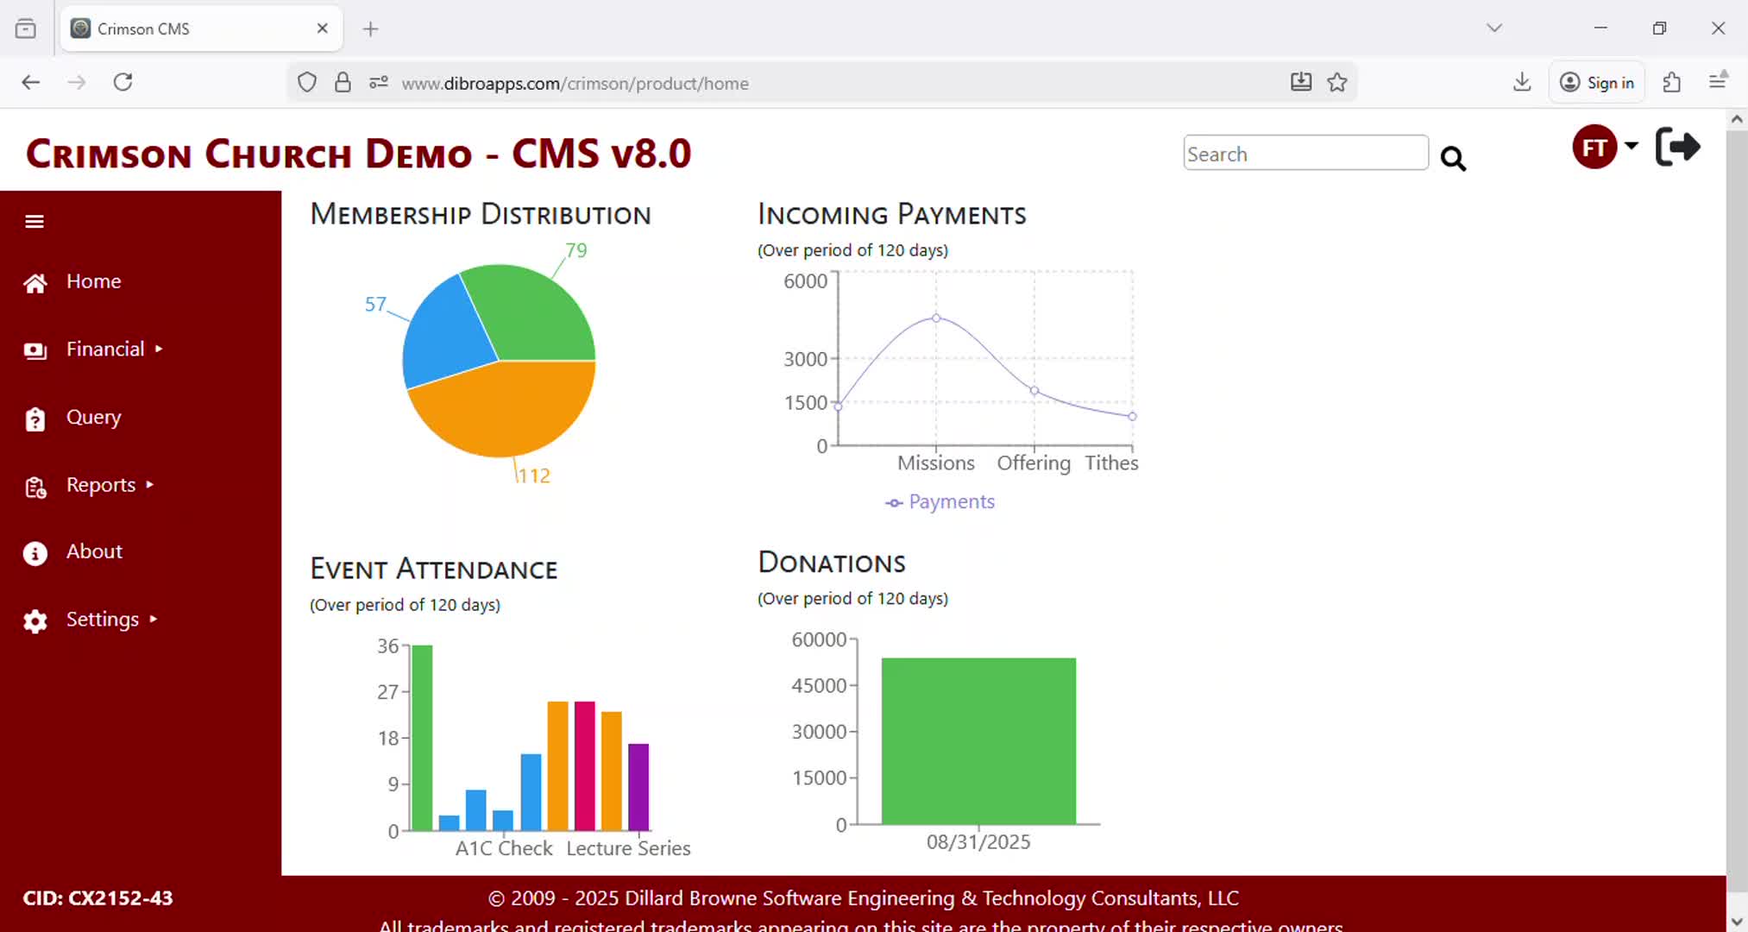Click the green 08/31/2025 donations bar

coord(978,740)
